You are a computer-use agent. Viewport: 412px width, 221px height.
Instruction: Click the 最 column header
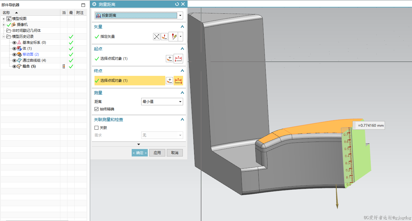71,12
